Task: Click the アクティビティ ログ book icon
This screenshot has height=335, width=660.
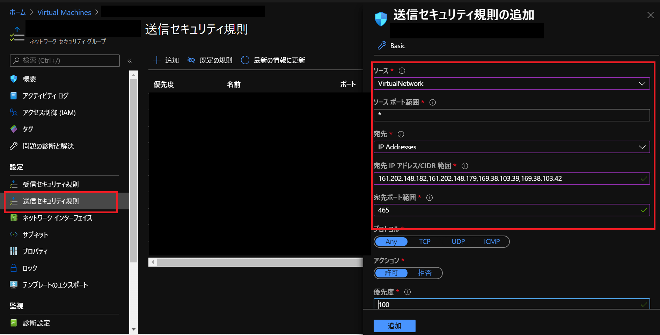Action: (14, 96)
